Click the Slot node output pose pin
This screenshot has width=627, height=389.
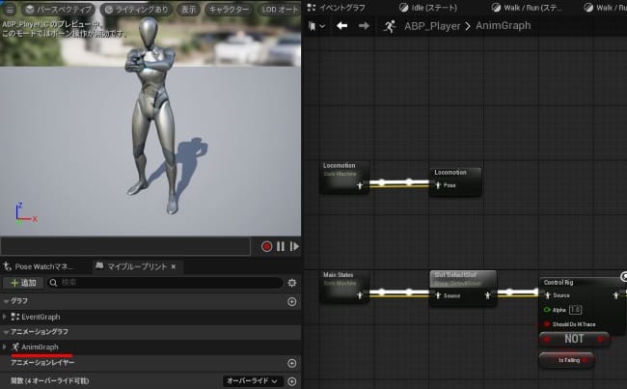point(488,295)
